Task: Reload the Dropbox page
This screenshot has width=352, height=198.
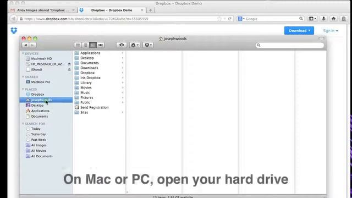Action: [x=230, y=19]
